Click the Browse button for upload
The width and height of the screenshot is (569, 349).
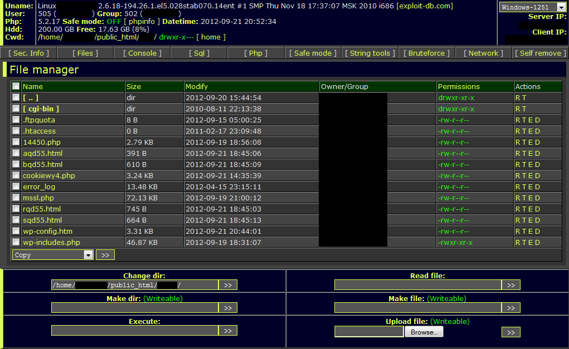coord(424,332)
